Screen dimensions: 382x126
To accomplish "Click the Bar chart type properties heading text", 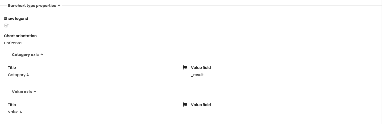I will coord(32,6).
